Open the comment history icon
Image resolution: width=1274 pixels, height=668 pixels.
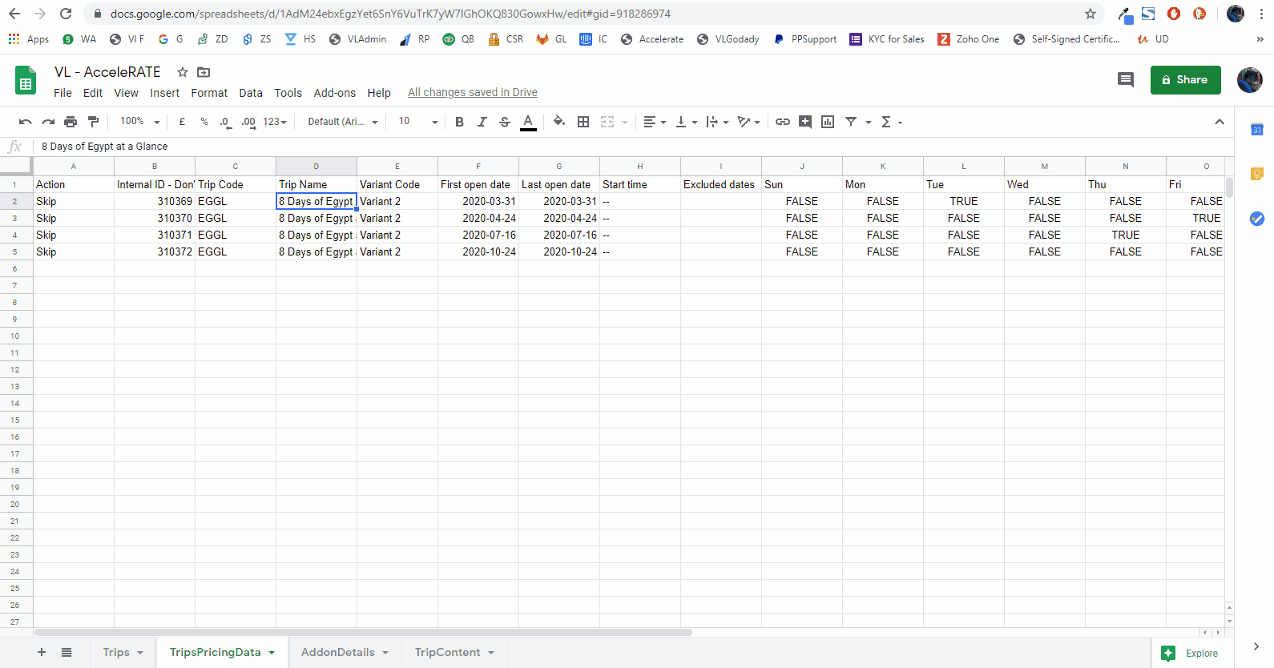point(1125,79)
